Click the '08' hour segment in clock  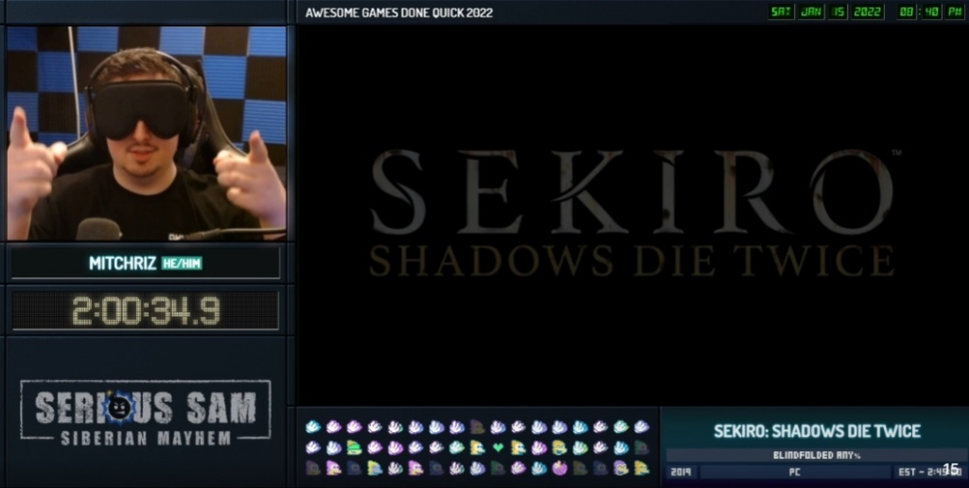907,11
